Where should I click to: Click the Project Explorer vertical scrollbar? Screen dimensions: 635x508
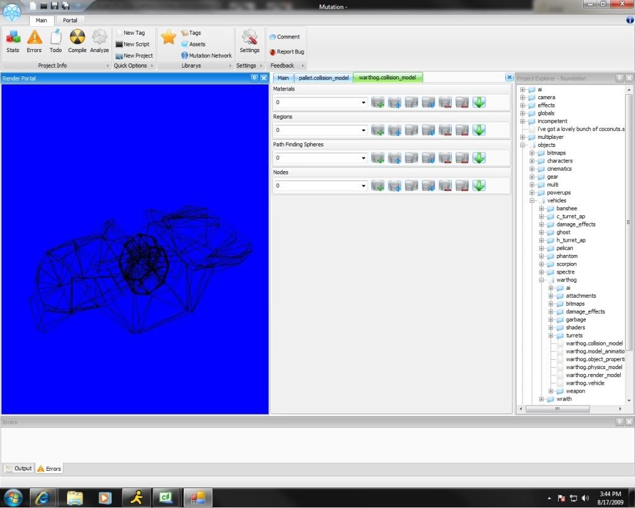(629, 222)
